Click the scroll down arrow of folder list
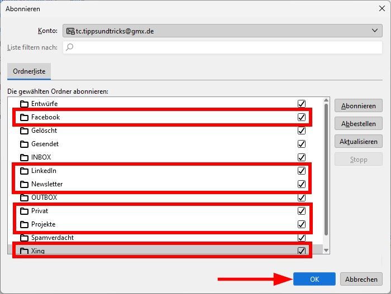The image size is (391, 294). tap(326, 250)
